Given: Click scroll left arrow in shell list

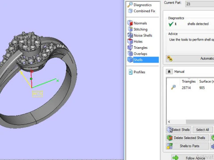Looking at the screenshot, I should (x=169, y=122).
